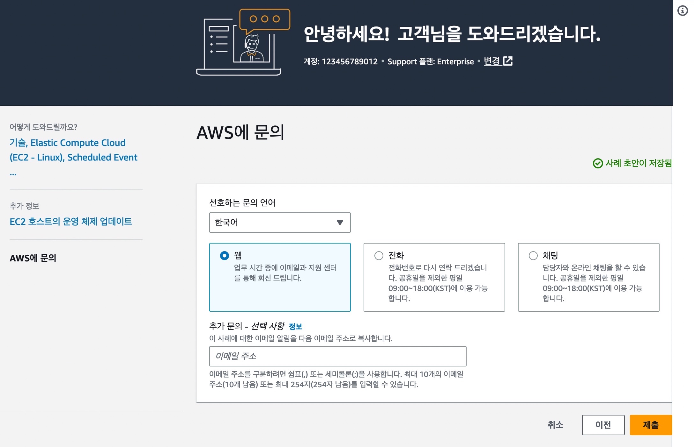Screen dimensions: 694x447
Task: Click the AWS에 문의 page heading
Action: pyautogui.click(x=240, y=132)
